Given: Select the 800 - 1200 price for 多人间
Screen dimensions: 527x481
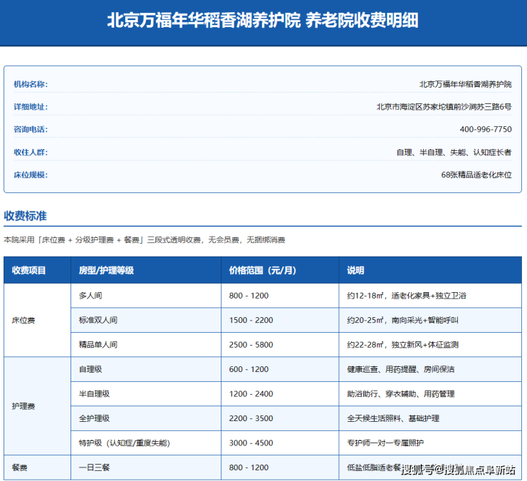Looking at the screenshot, I should (249, 296).
